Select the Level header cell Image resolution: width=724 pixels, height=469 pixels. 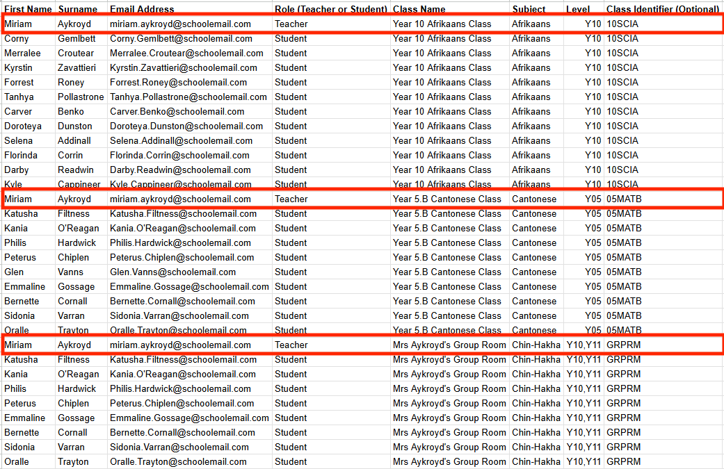(584, 9)
